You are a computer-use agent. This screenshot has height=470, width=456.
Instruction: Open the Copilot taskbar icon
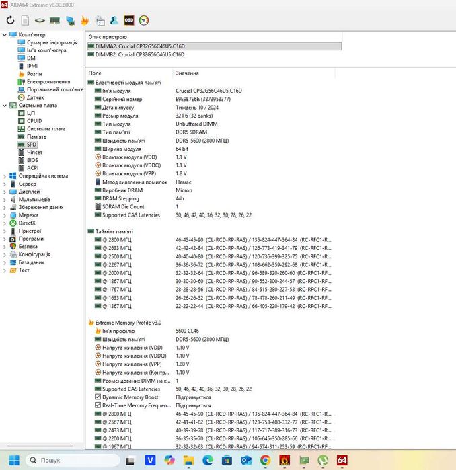[x=169, y=460]
